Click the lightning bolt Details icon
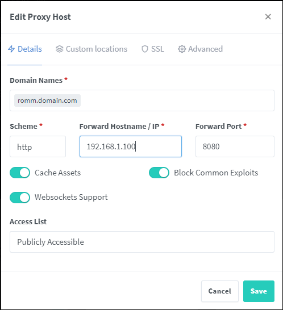The width and height of the screenshot is (283, 310). click(x=11, y=49)
